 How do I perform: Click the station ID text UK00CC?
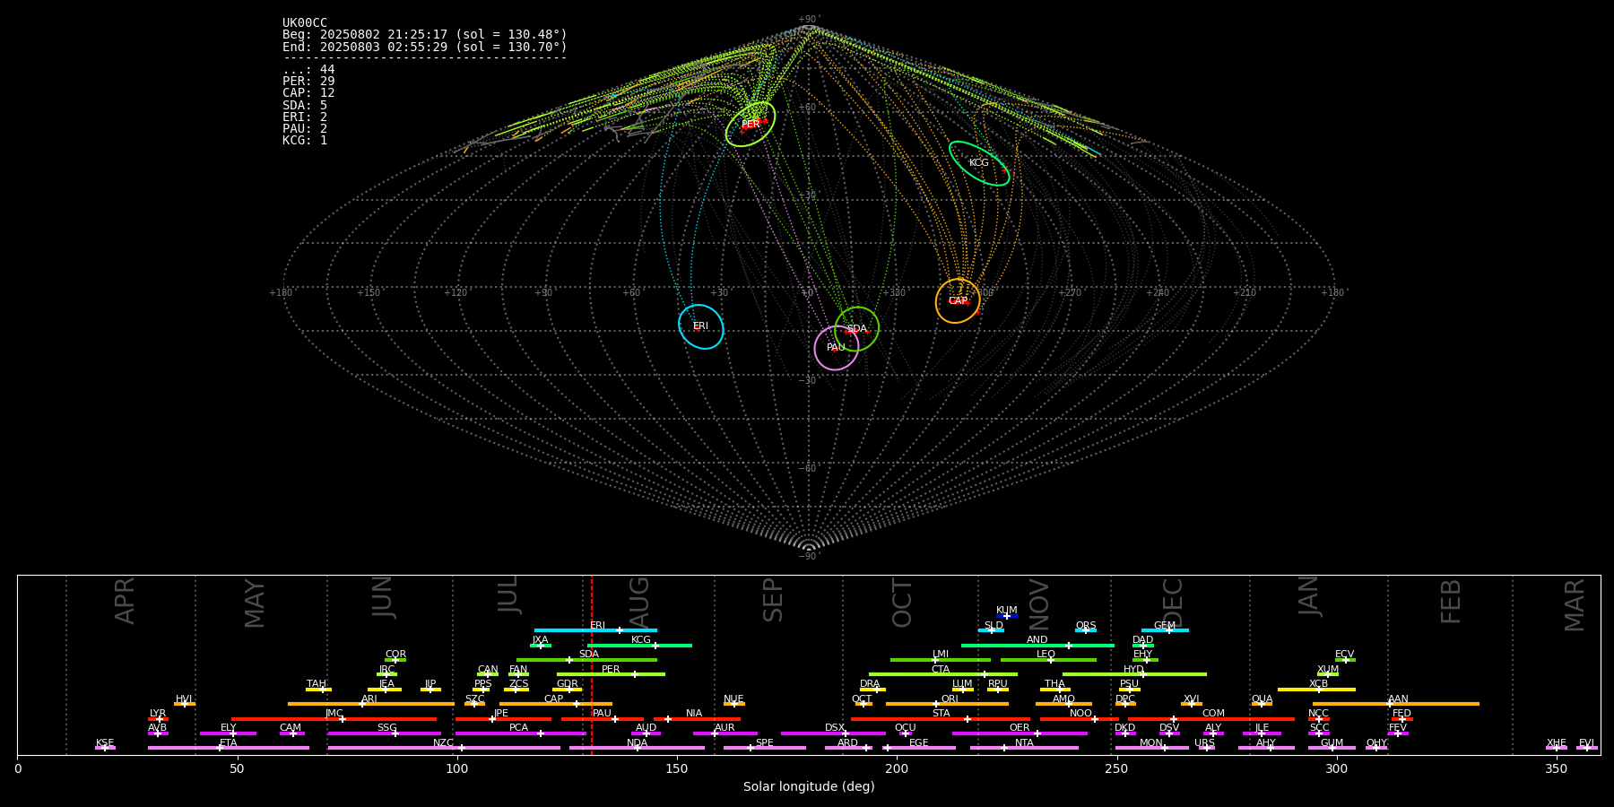305,23
